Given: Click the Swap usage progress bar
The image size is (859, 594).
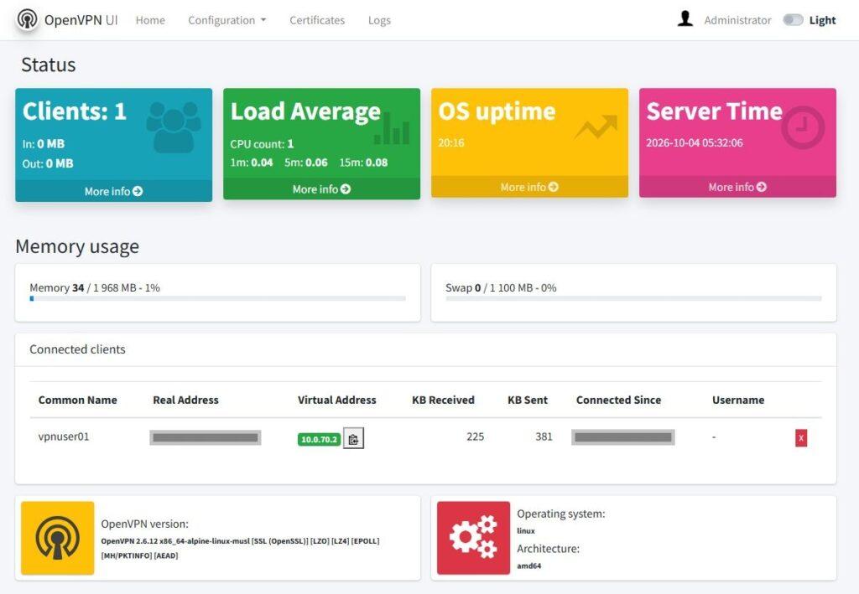Looking at the screenshot, I should pos(633,298).
